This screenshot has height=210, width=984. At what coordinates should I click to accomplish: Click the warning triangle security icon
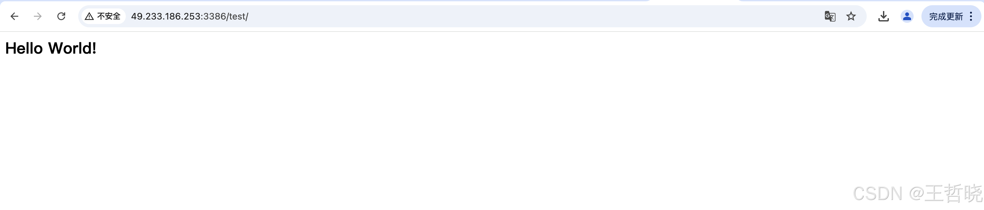[89, 16]
